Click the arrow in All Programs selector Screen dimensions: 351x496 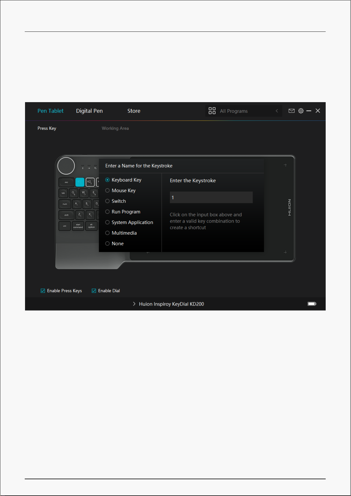[x=277, y=111]
